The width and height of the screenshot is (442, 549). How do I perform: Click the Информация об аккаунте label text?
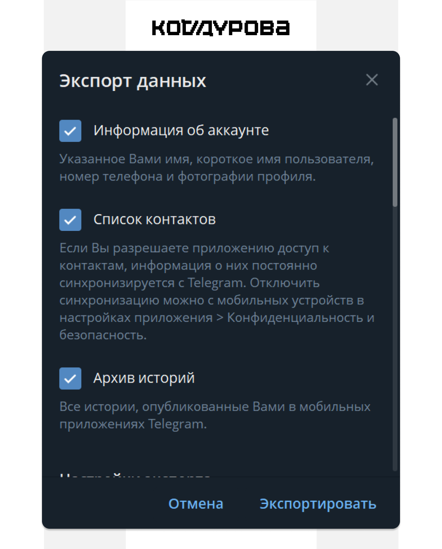pos(181,130)
